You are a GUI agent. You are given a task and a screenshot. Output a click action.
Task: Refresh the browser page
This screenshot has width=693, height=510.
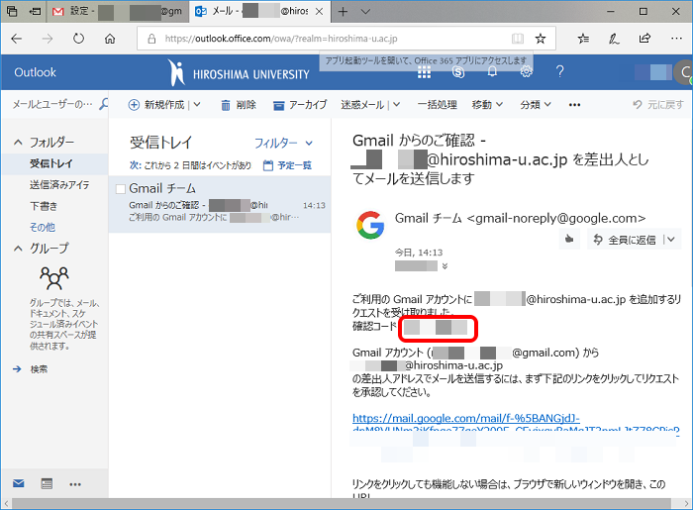pos(78,39)
